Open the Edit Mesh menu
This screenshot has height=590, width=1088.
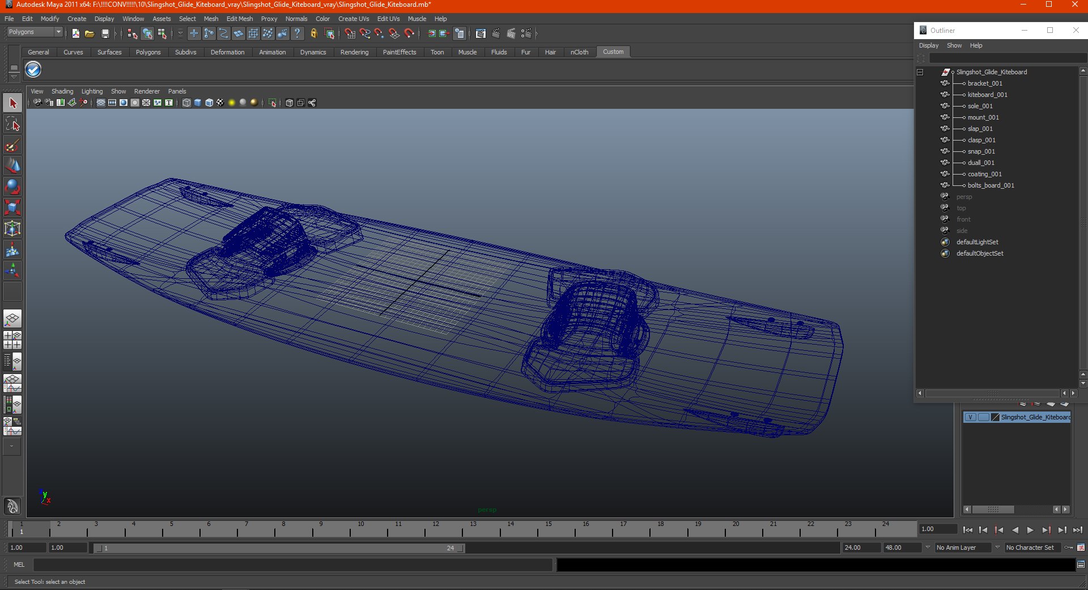pos(240,19)
